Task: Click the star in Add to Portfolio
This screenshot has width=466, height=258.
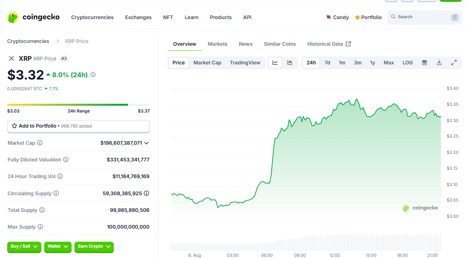Action: pos(14,126)
